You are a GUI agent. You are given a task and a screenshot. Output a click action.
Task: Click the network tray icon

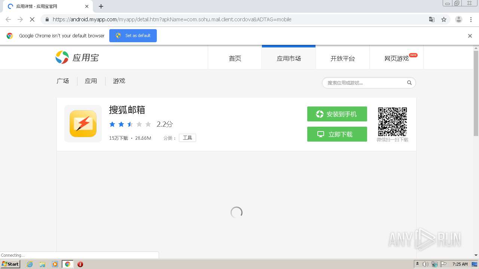click(x=434, y=264)
